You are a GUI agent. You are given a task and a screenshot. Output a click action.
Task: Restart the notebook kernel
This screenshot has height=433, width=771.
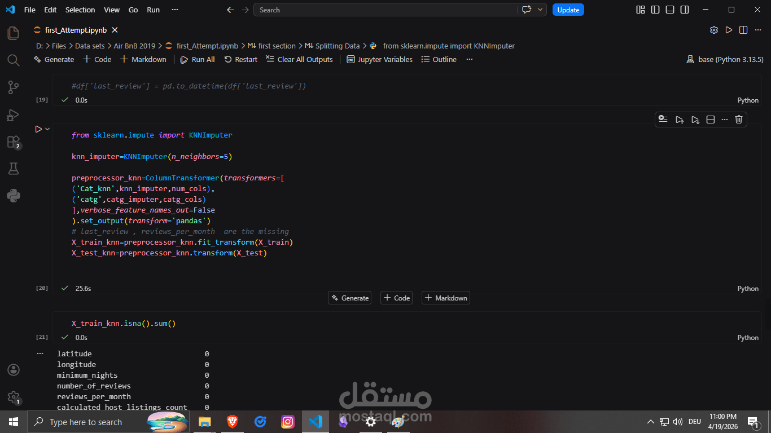[240, 59]
